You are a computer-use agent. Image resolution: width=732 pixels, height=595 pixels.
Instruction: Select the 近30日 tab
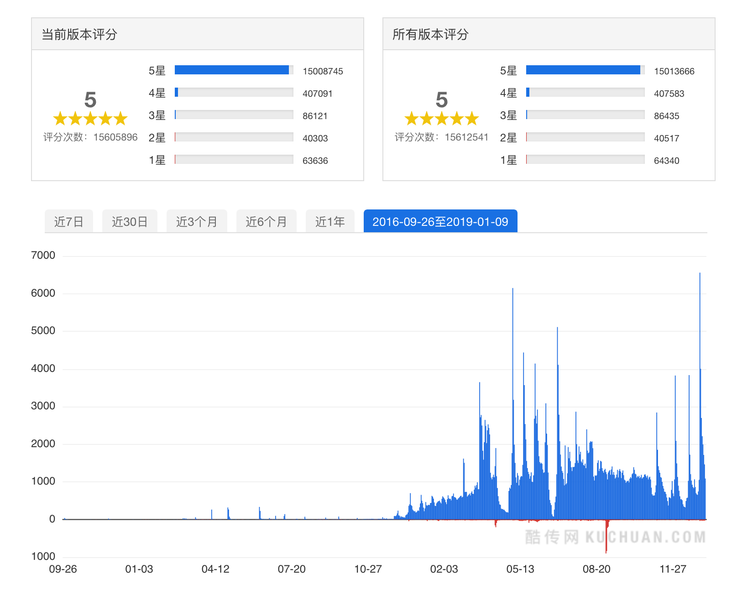130,221
